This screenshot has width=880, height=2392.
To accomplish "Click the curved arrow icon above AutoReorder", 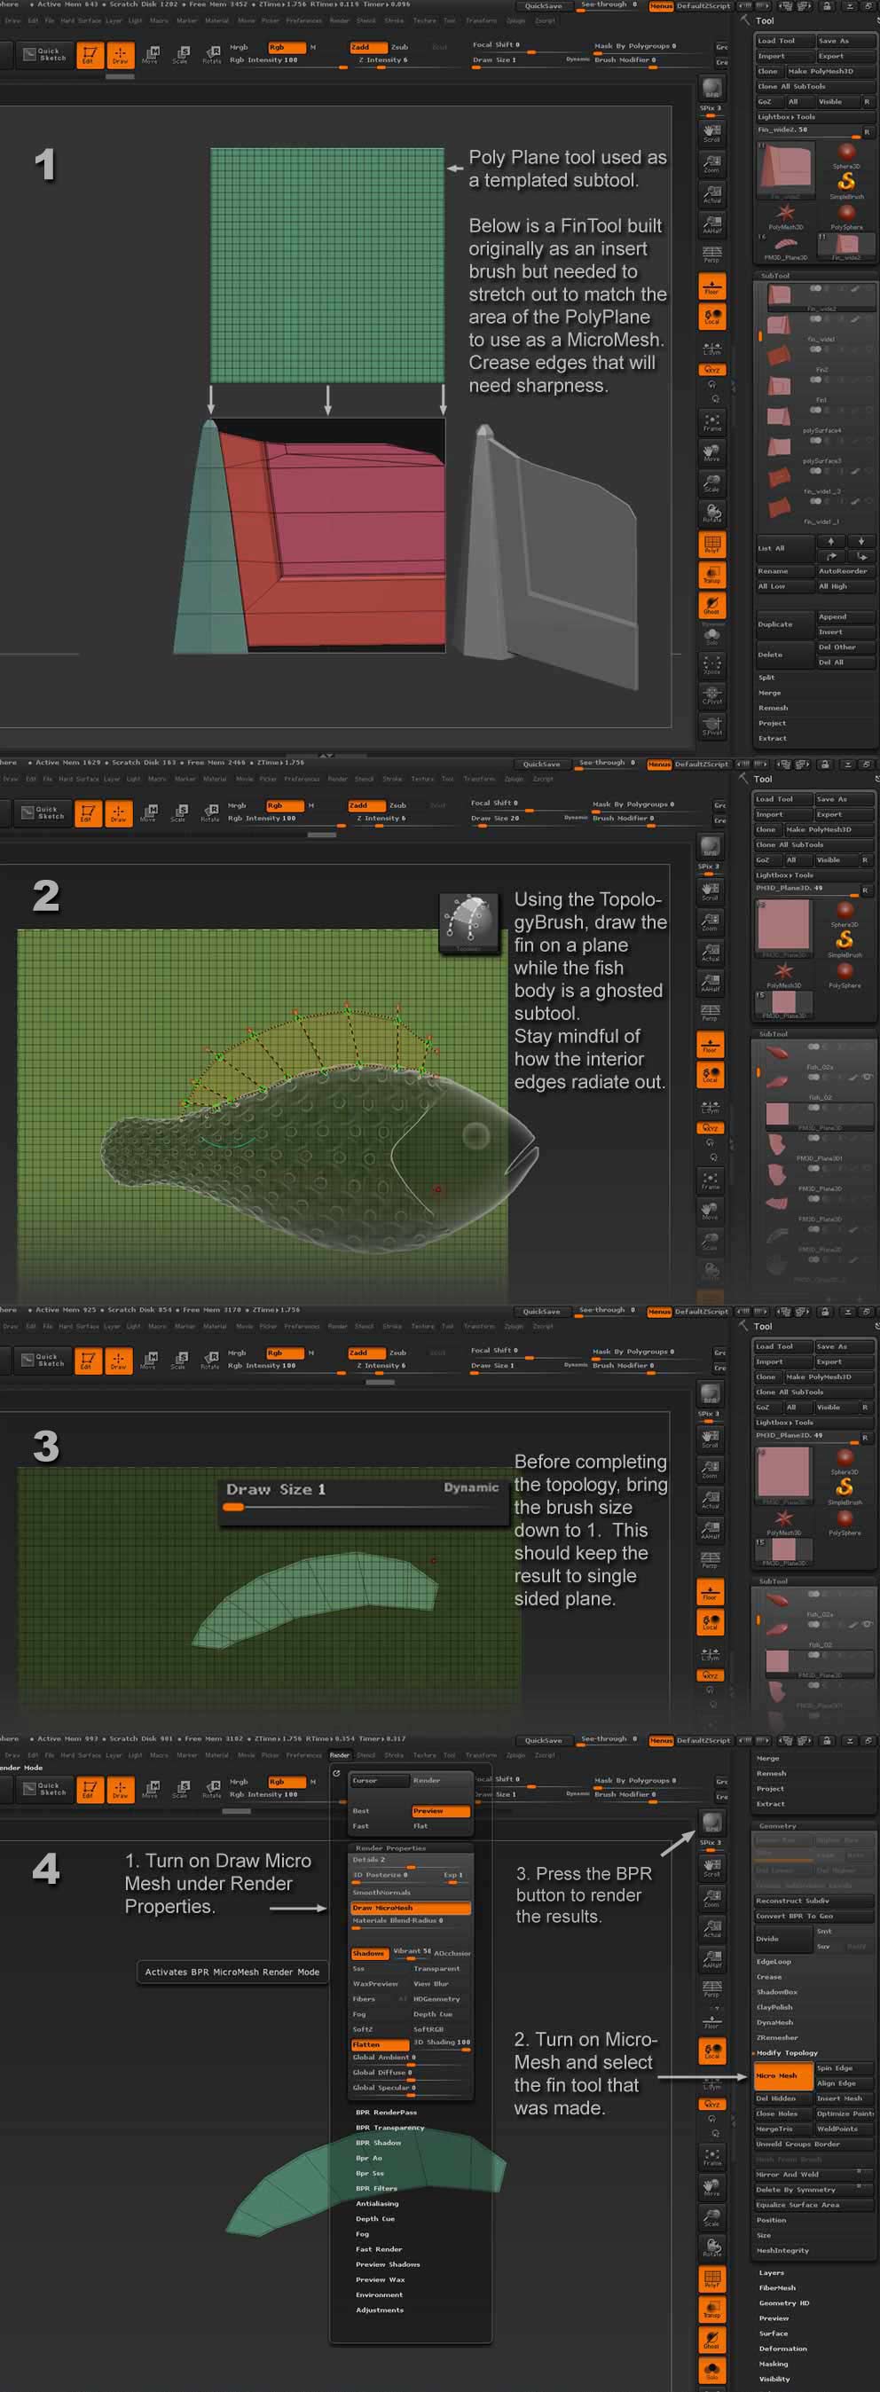I will pyautogui.click(x=830, y=556).
